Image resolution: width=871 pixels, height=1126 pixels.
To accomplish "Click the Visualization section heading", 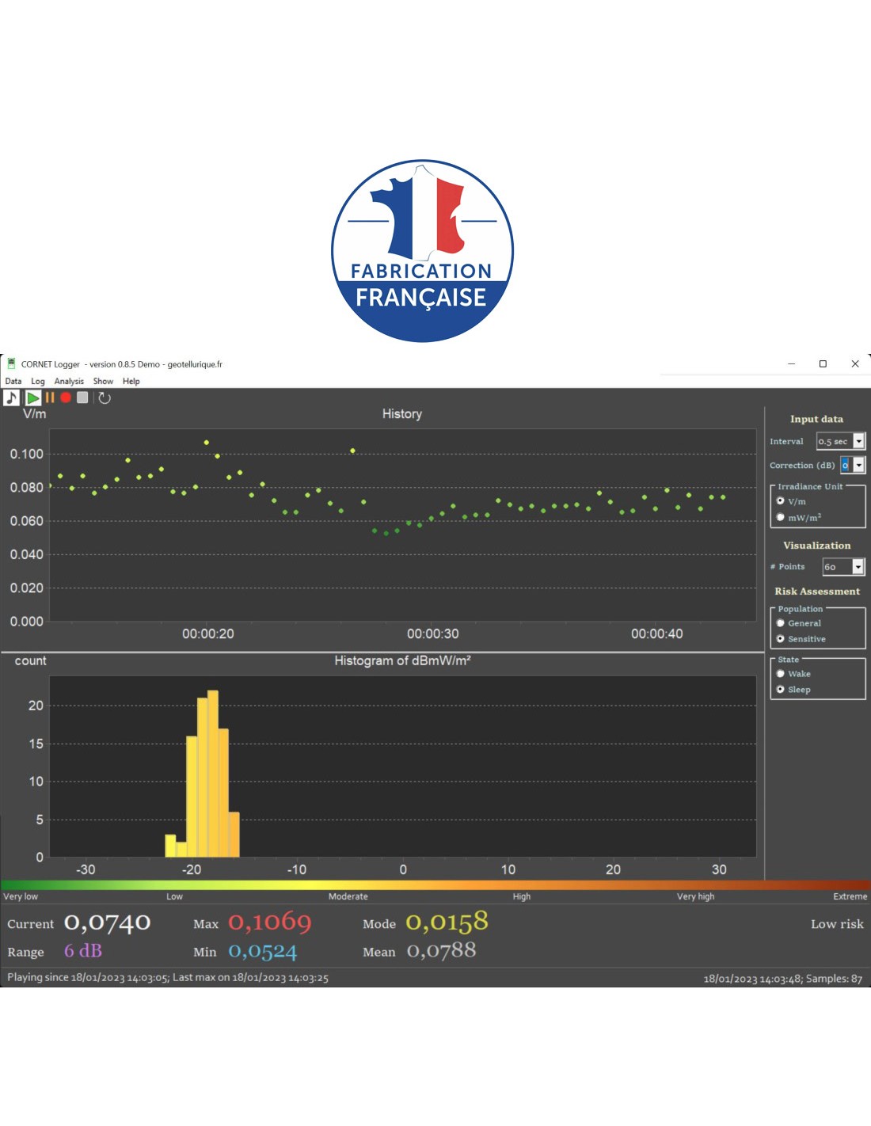I will pyautogui.click(x=817, y=545).
